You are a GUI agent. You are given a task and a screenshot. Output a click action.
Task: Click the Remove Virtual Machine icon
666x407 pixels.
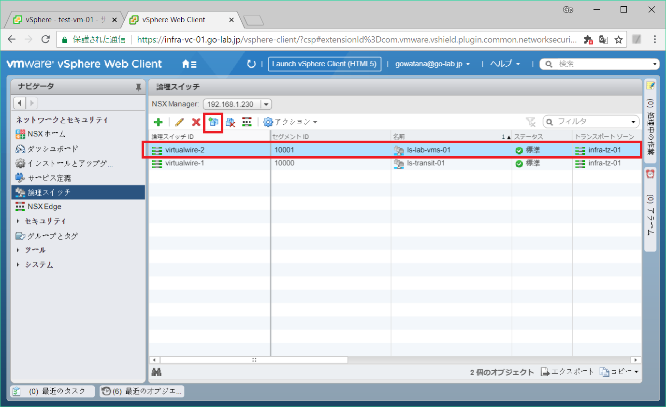click(230, 122)
